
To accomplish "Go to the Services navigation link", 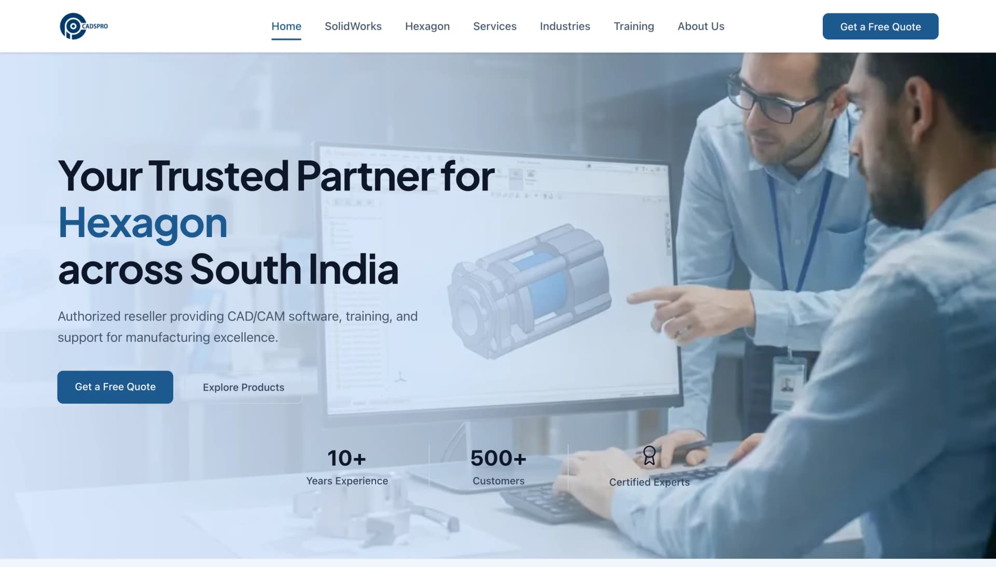I will [x=495, y=26].
